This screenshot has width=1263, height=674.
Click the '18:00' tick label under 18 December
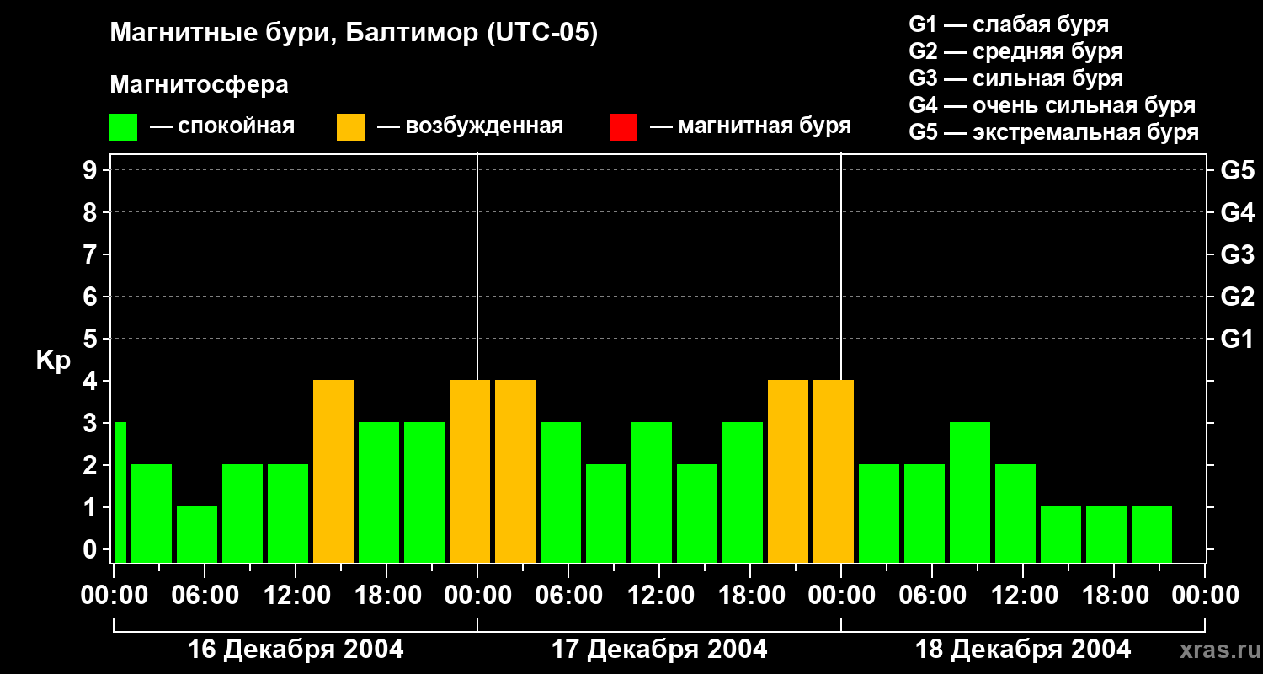pyautogui.click(x=1114, y=596)
